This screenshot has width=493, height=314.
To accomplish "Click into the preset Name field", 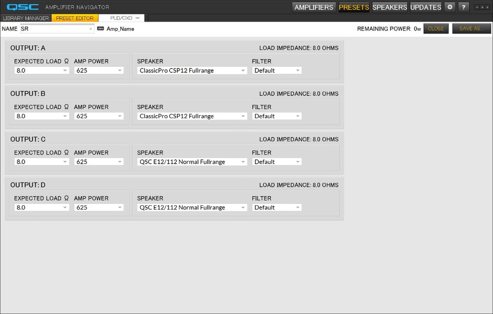I will (x=53, y=29).
